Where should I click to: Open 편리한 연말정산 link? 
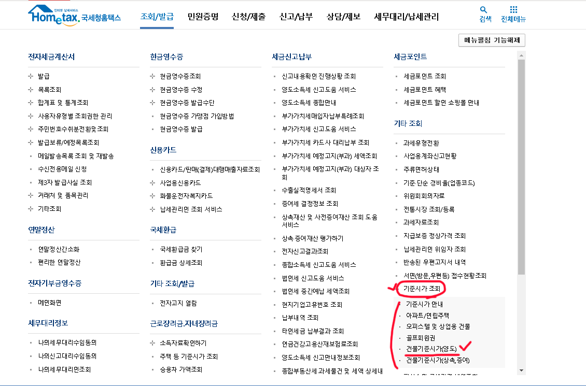[x=59, y=263]
